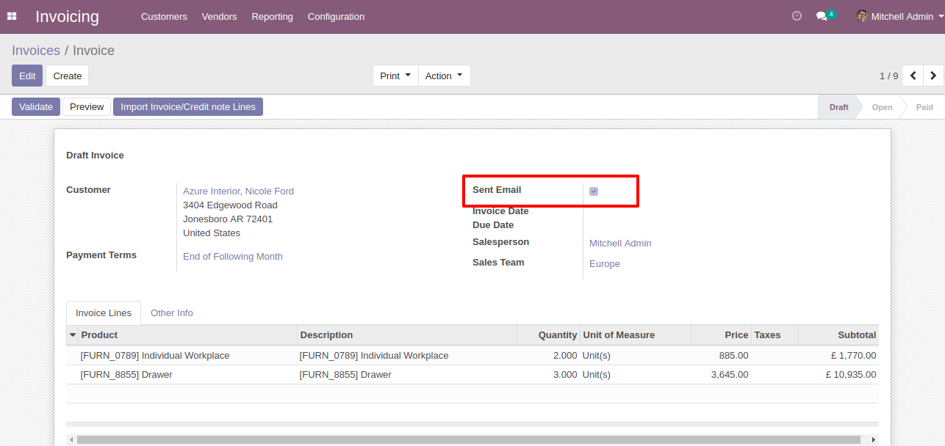Select the Drawer product cell
The width and height of the screenshot is (945, 446).
click(187, 374)
